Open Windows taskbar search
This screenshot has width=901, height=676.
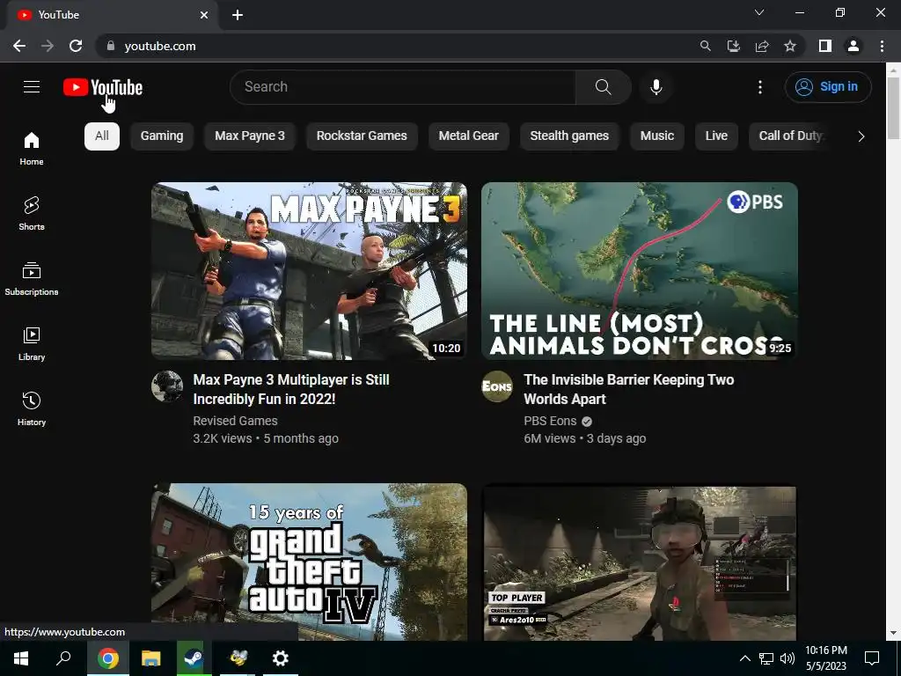(63, 658)
